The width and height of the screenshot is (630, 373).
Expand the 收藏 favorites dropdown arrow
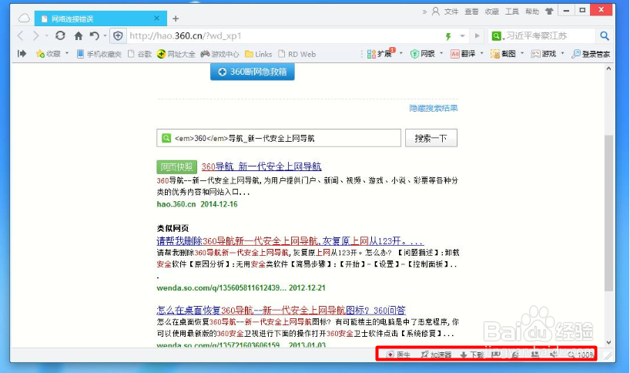pos(67,53)
